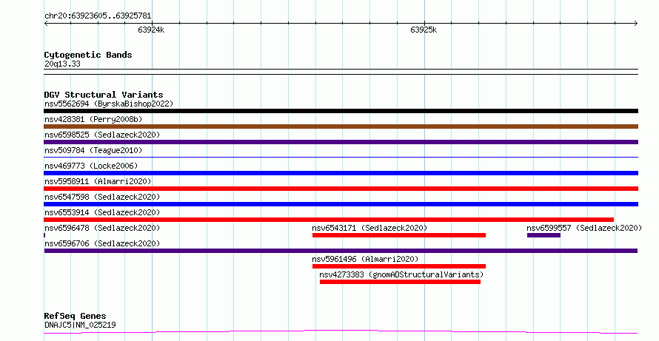Click the chr20:63923605..63925781 coordinate label
The height and width of the screenshot is (341, 659).
coord(98,16)
